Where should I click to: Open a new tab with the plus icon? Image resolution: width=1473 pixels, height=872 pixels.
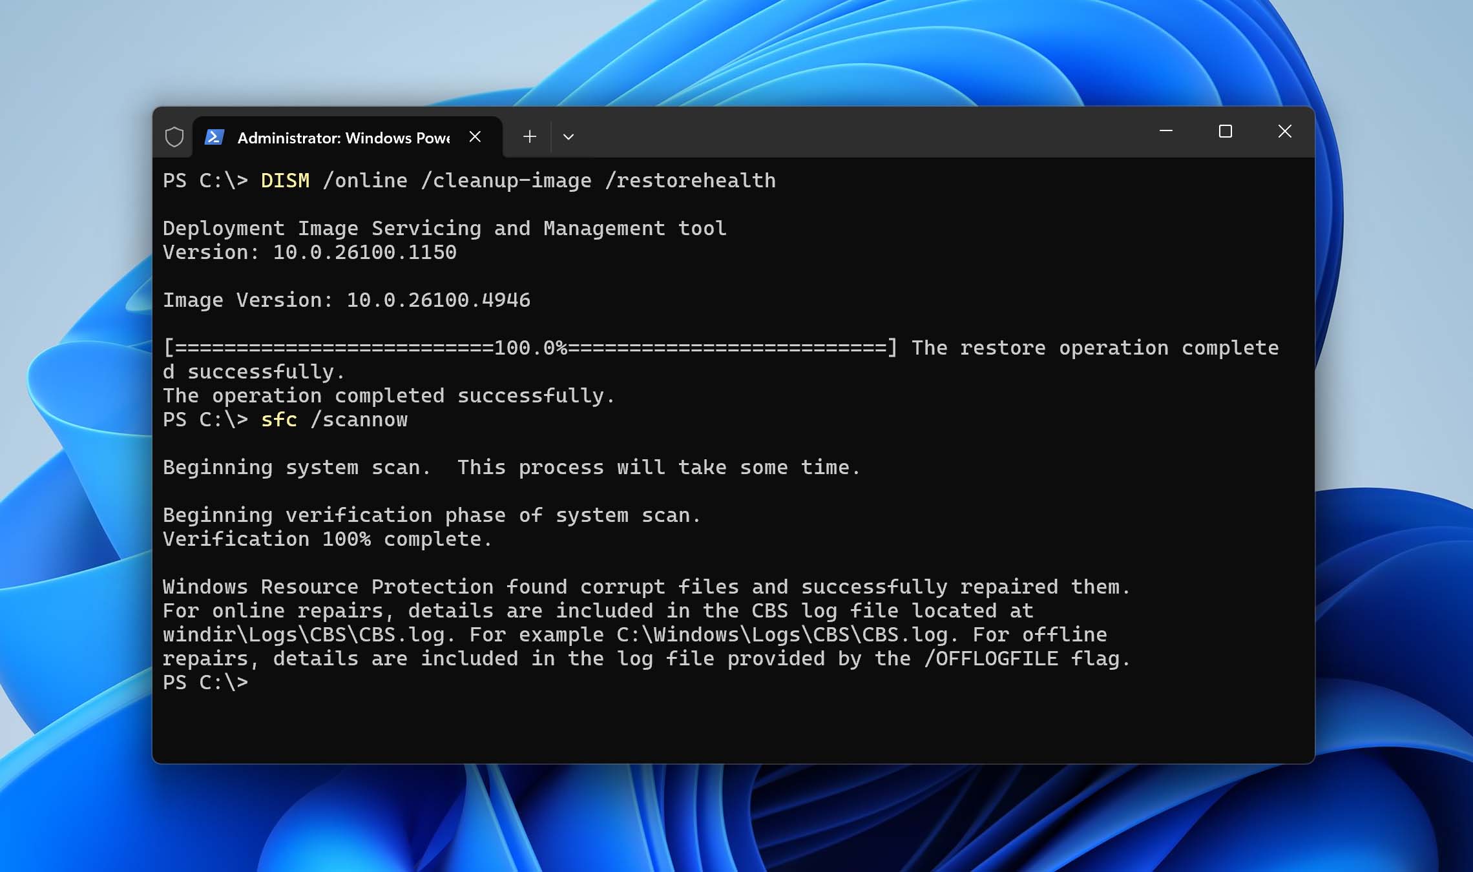pyautogui.click(x=530, y=137)
